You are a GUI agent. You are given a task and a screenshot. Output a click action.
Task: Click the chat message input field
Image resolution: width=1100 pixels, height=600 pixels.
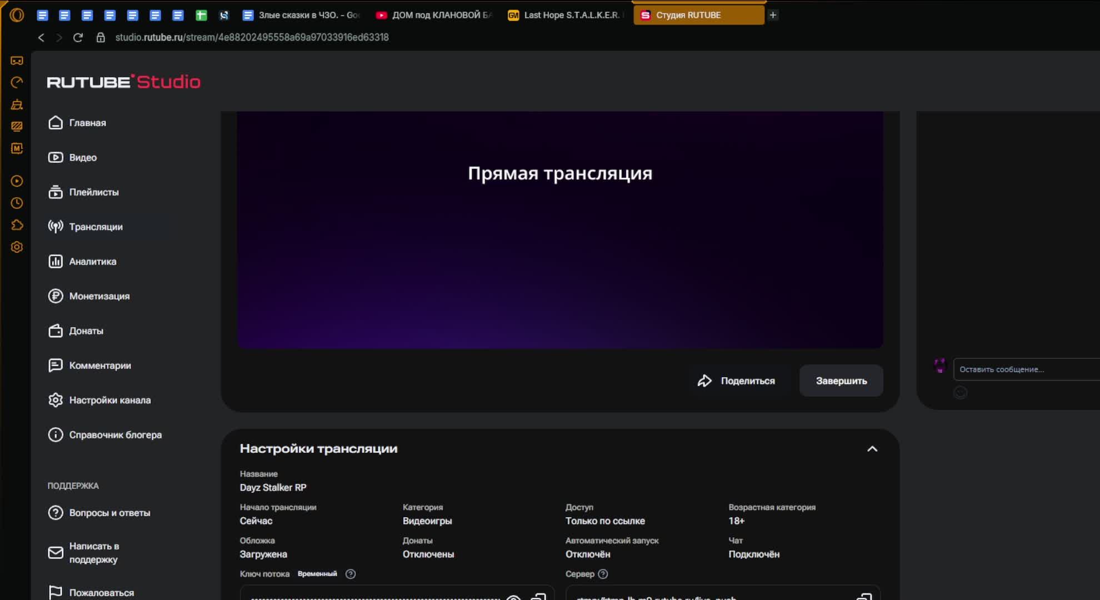coord(1025,369)
